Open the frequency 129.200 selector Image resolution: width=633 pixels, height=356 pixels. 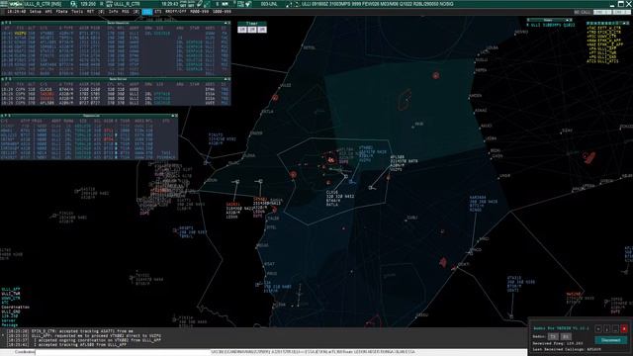click(x=88, y=4)
